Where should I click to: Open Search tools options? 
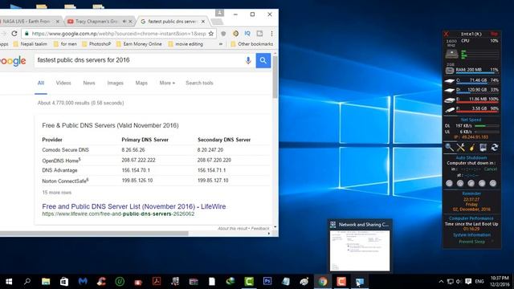pyautogui.click(x=199, y=83)
